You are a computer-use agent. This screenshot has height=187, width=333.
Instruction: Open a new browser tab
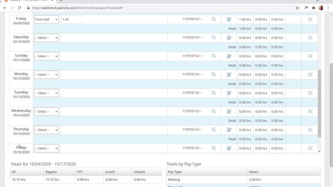pyautogui.click(x=61, y=0)
